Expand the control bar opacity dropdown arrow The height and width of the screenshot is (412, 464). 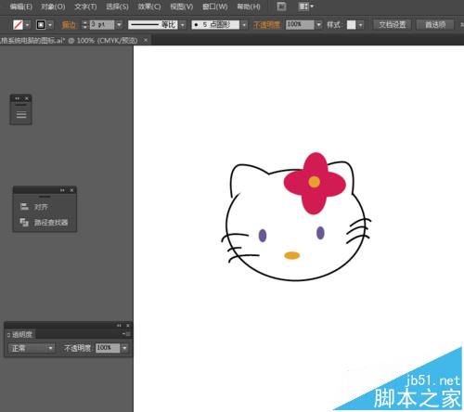(319, 25)
